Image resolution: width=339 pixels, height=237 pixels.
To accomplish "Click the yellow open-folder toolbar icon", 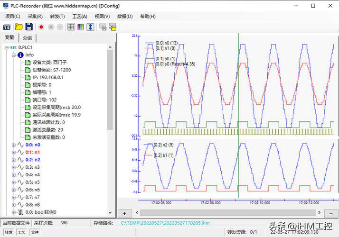I will 19,27.
